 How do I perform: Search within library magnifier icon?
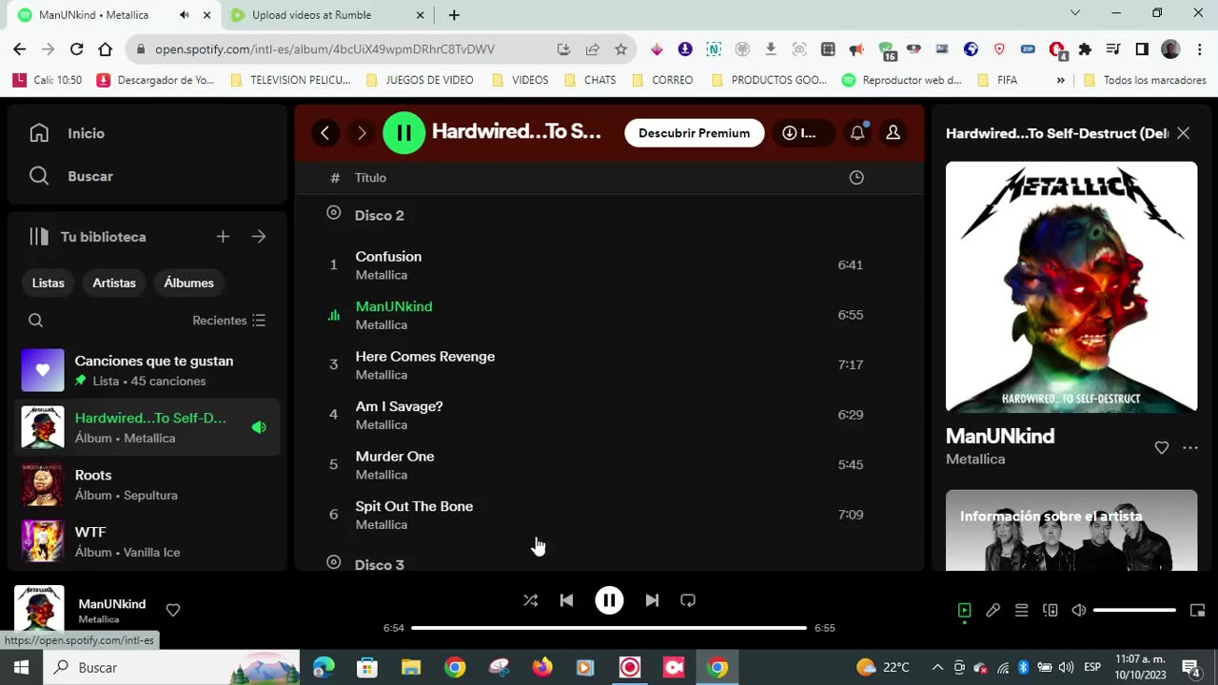click(x=36, y=321)
